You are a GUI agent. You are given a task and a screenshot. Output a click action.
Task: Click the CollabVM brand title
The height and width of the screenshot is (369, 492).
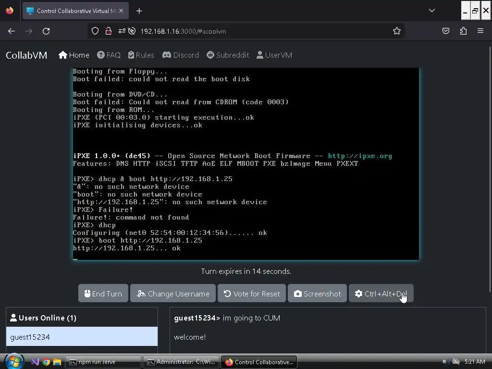(x=26, y=55)
